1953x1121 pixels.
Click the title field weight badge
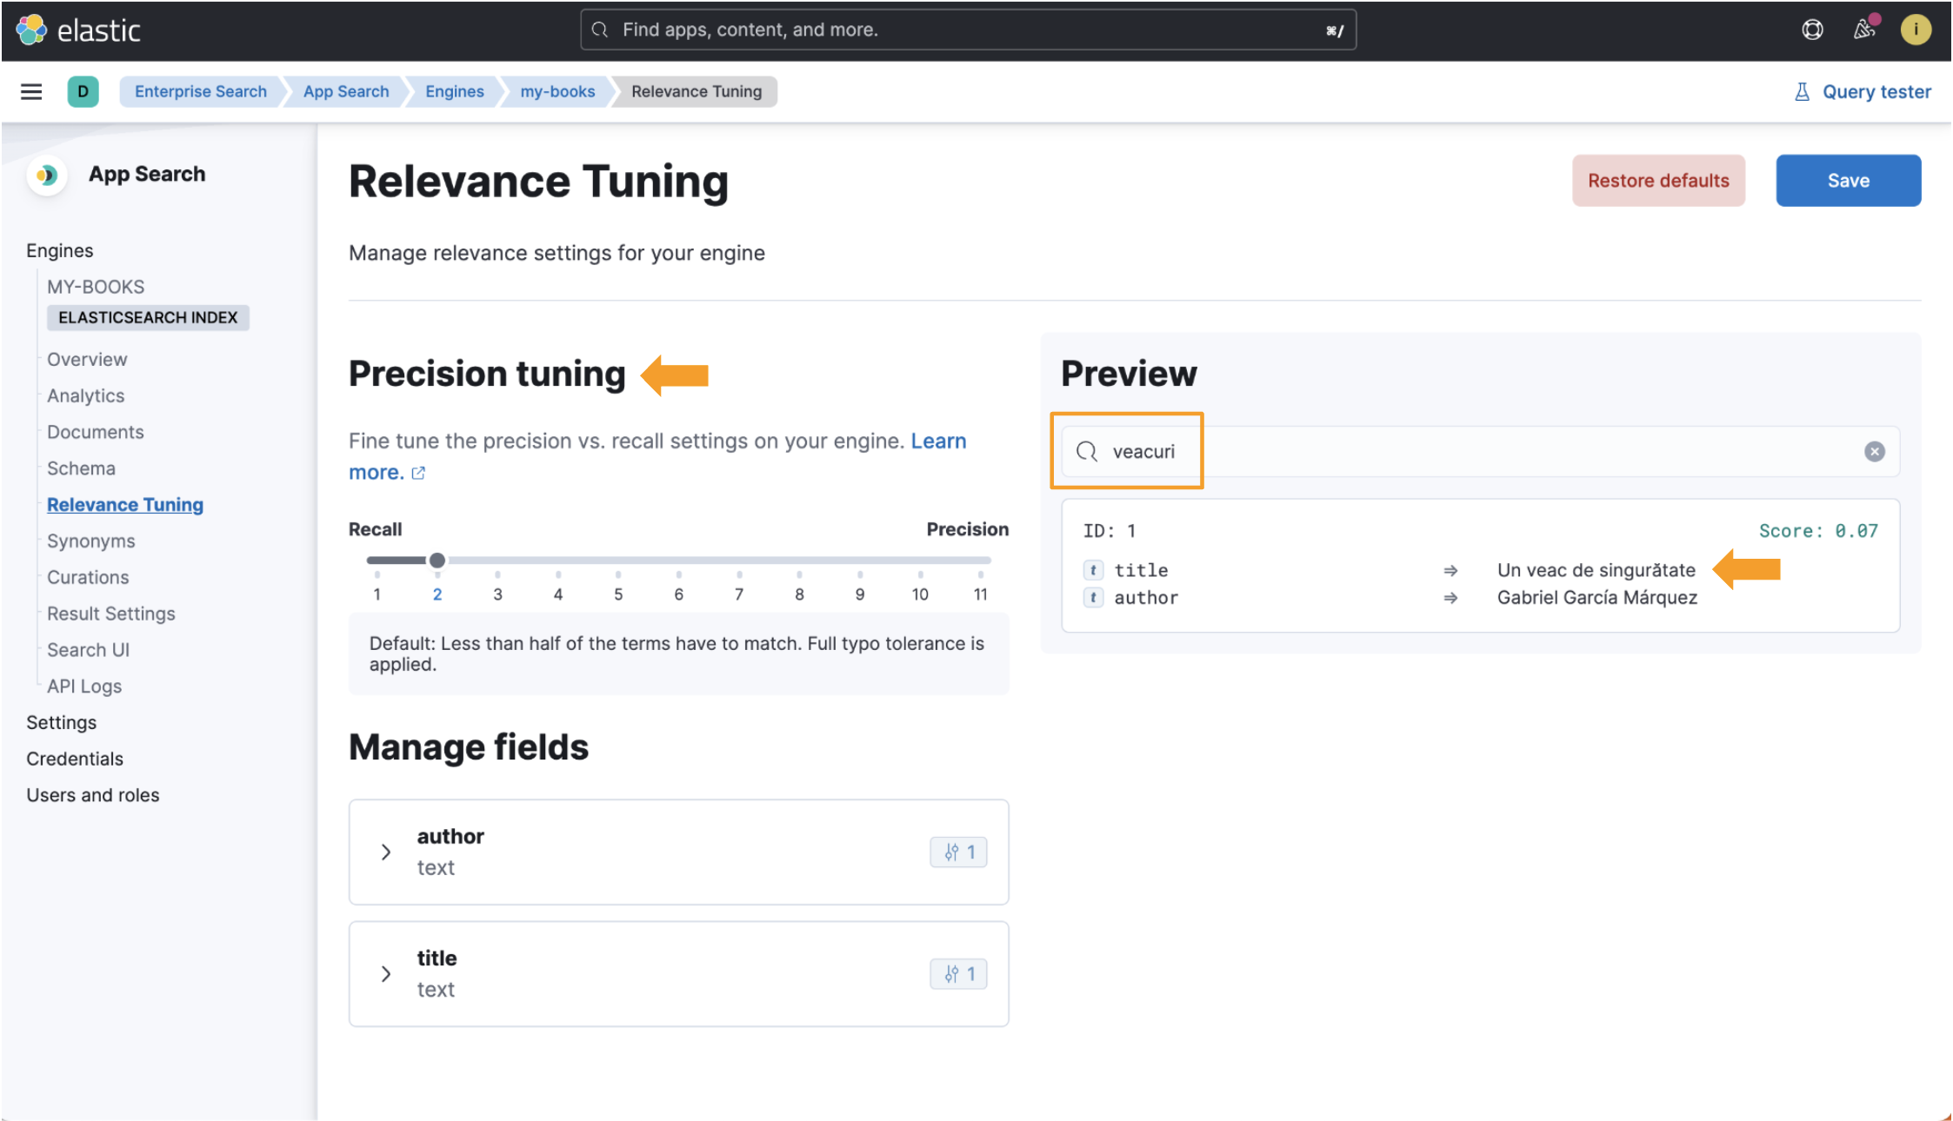958,974
